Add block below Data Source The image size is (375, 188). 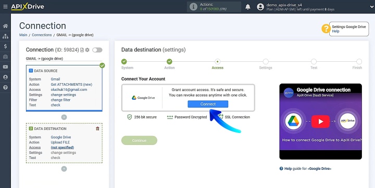pyautogui.click(x=64, y=117)
